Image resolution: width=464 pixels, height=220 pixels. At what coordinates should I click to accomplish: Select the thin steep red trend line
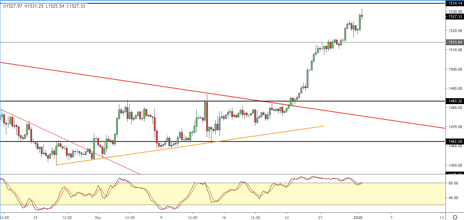70,142
